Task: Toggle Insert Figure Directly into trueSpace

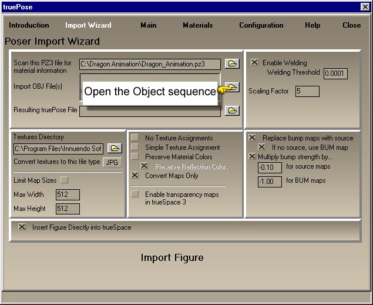Action: coord(22,227)
